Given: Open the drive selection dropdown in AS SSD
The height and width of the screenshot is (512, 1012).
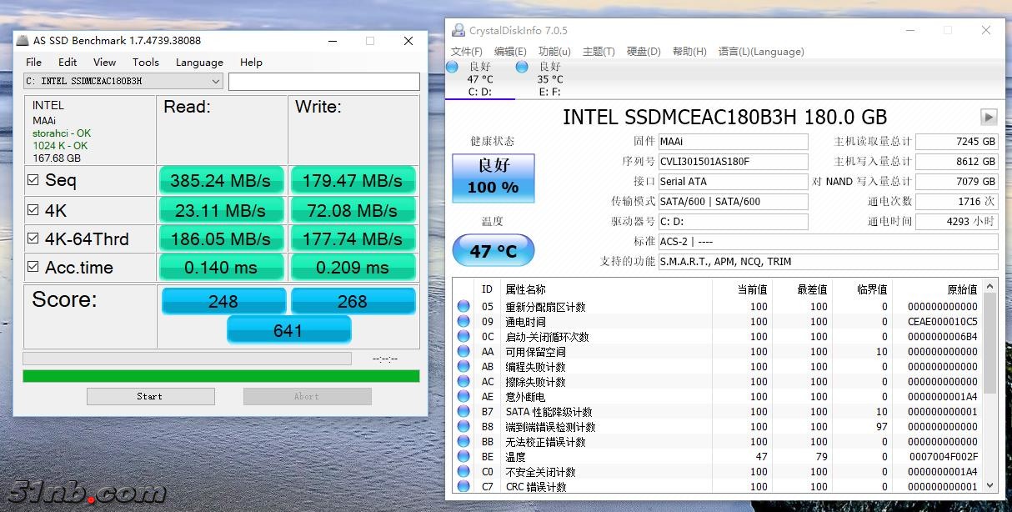Looking at the screenshot, I should 216,82.
